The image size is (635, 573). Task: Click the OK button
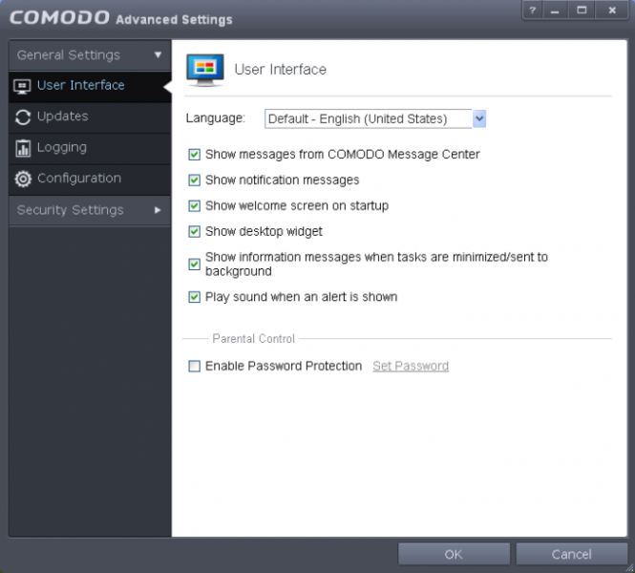click(x=454, y=554)
